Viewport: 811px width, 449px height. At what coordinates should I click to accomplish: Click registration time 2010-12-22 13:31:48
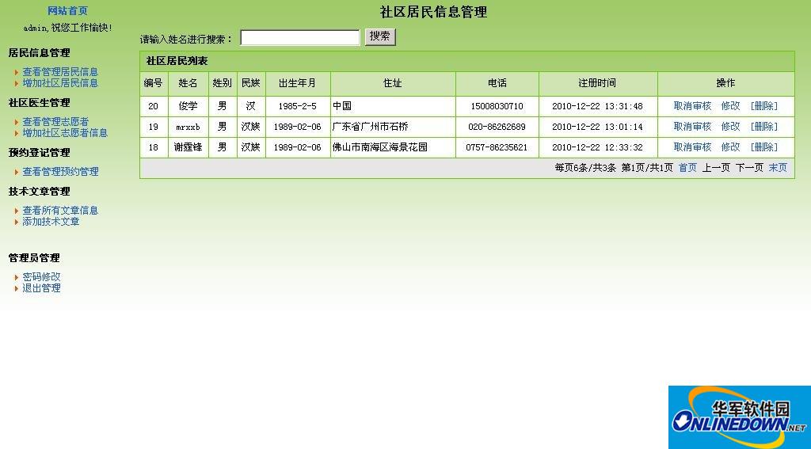point(597,107)
